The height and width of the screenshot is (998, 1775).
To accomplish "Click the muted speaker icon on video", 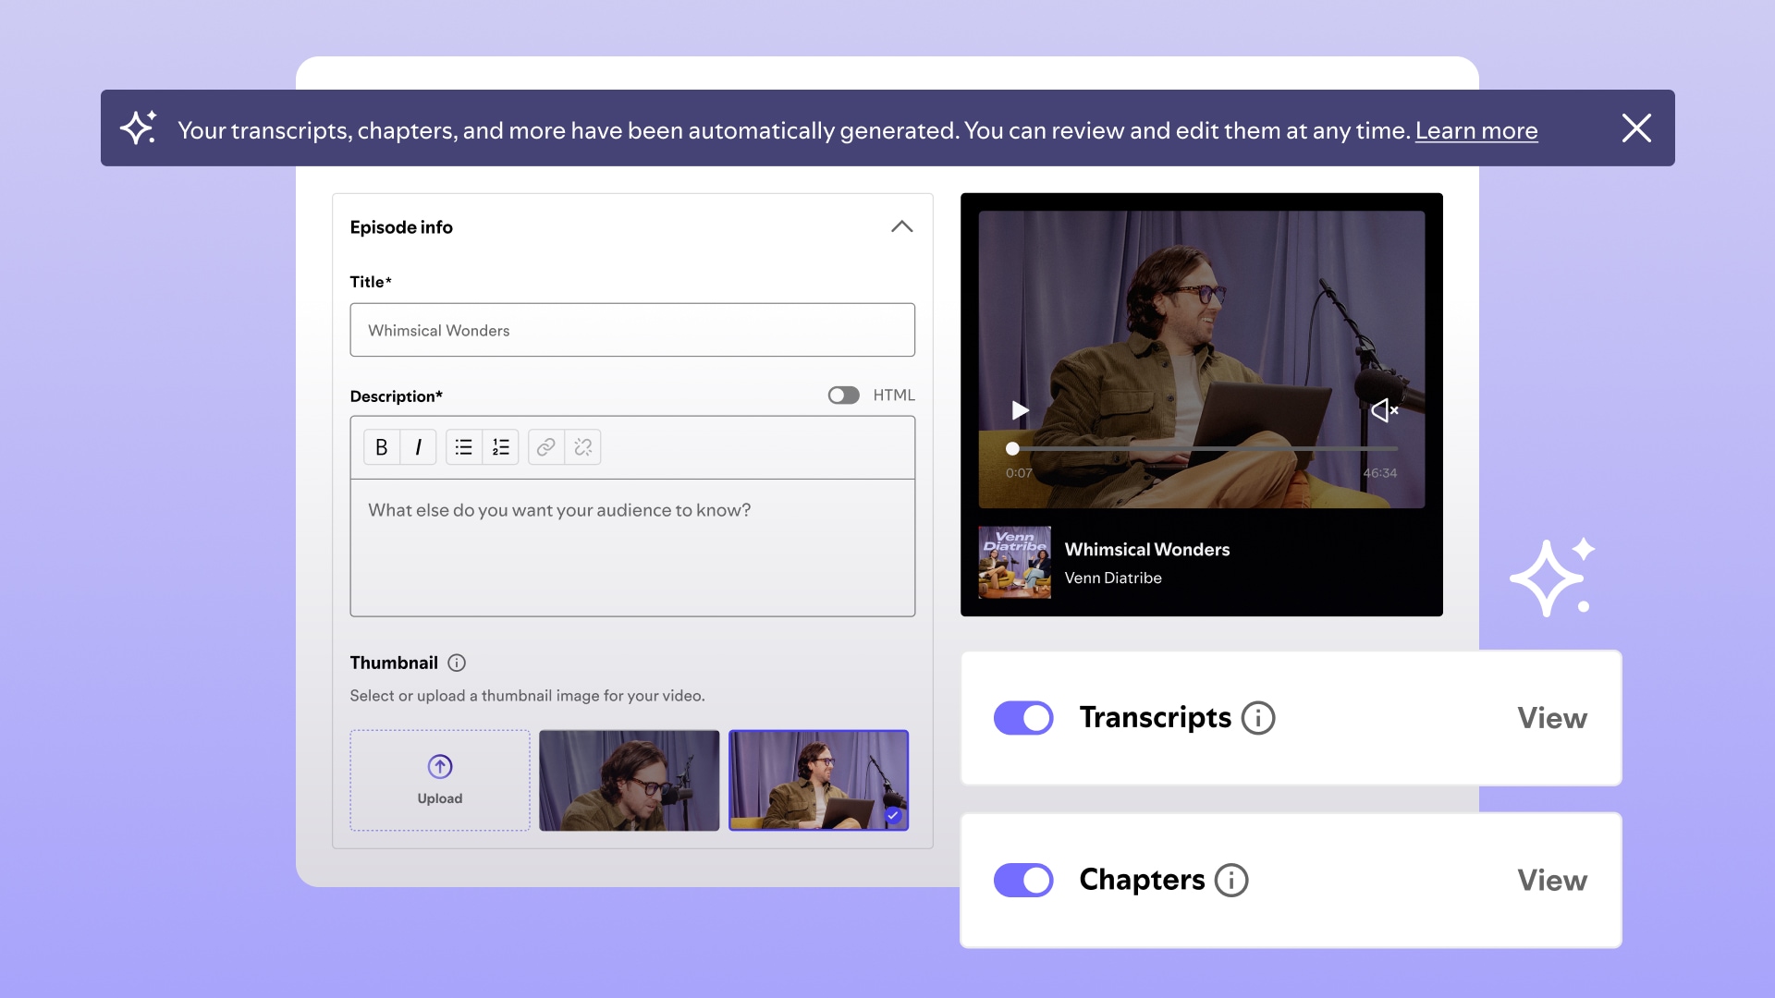I will (x=1384, y=410).
